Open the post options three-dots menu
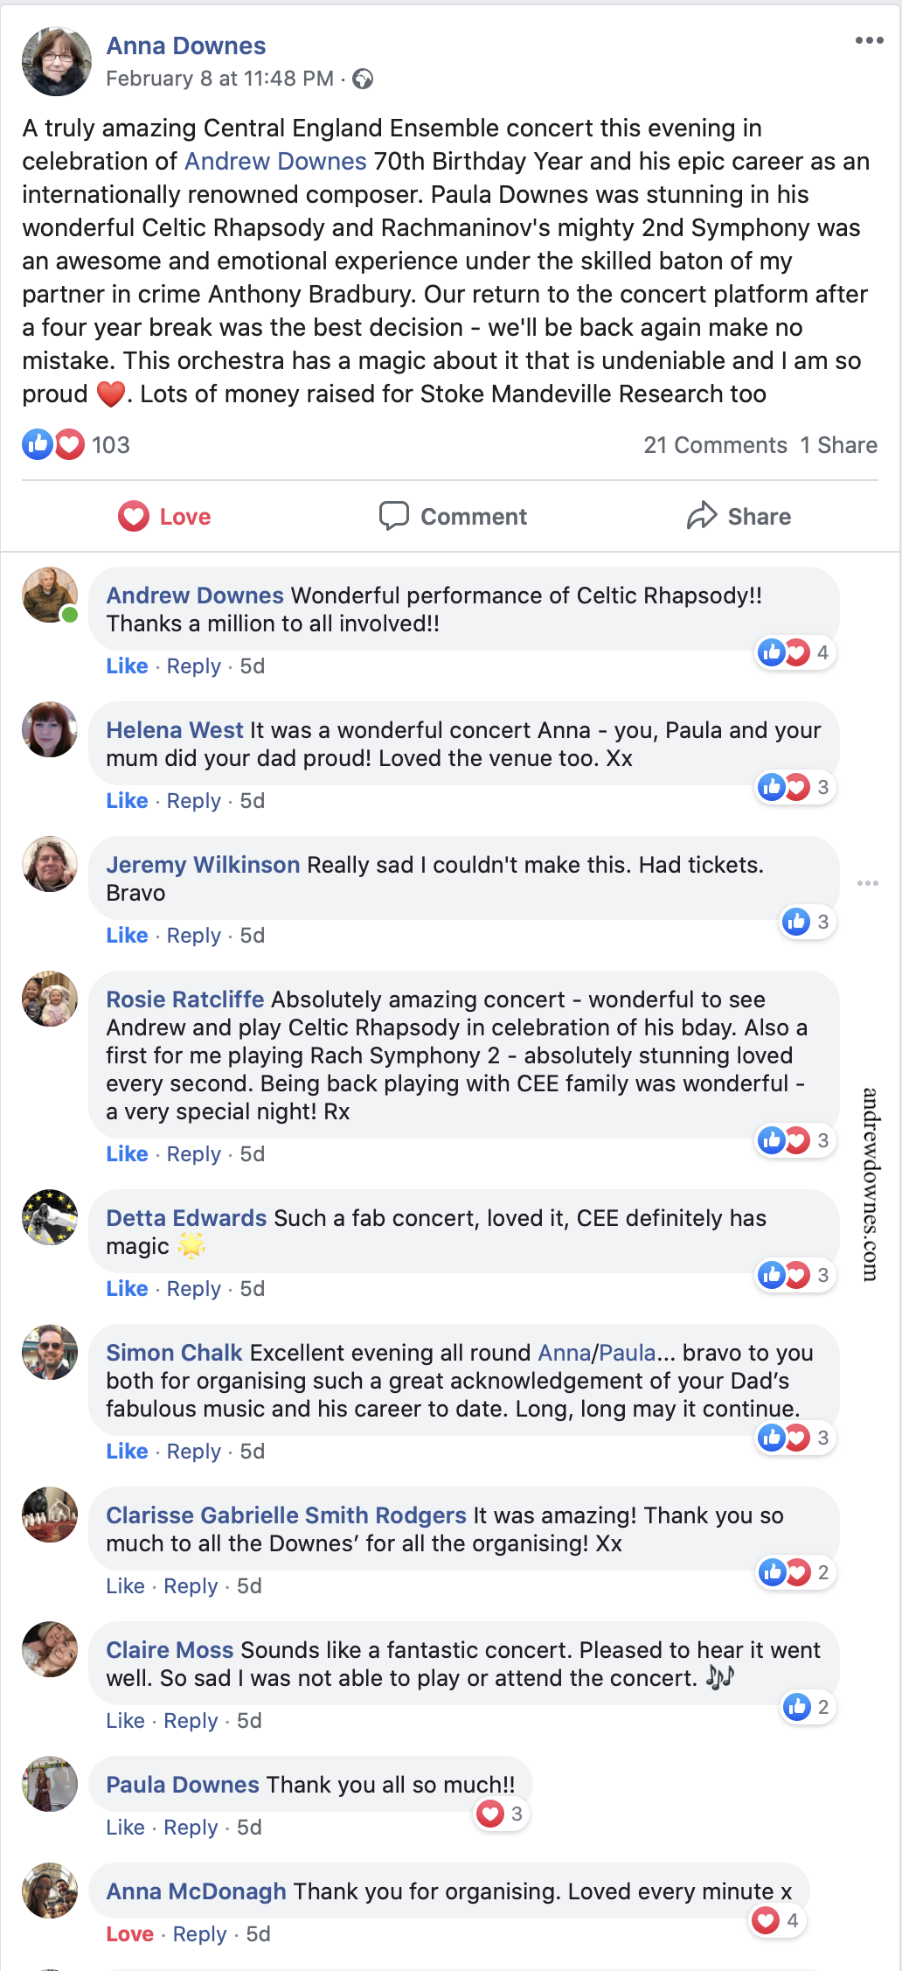The image size is (902, 1971). (x=869, y=41)
